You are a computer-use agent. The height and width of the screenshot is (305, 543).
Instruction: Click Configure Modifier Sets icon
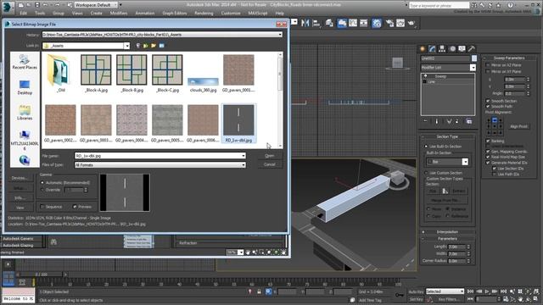coord(469,121)
